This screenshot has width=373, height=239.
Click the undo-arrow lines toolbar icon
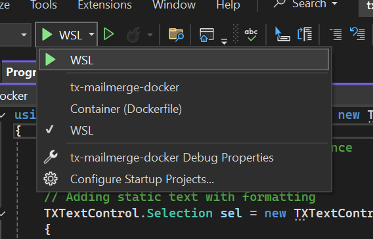[357, 33]
